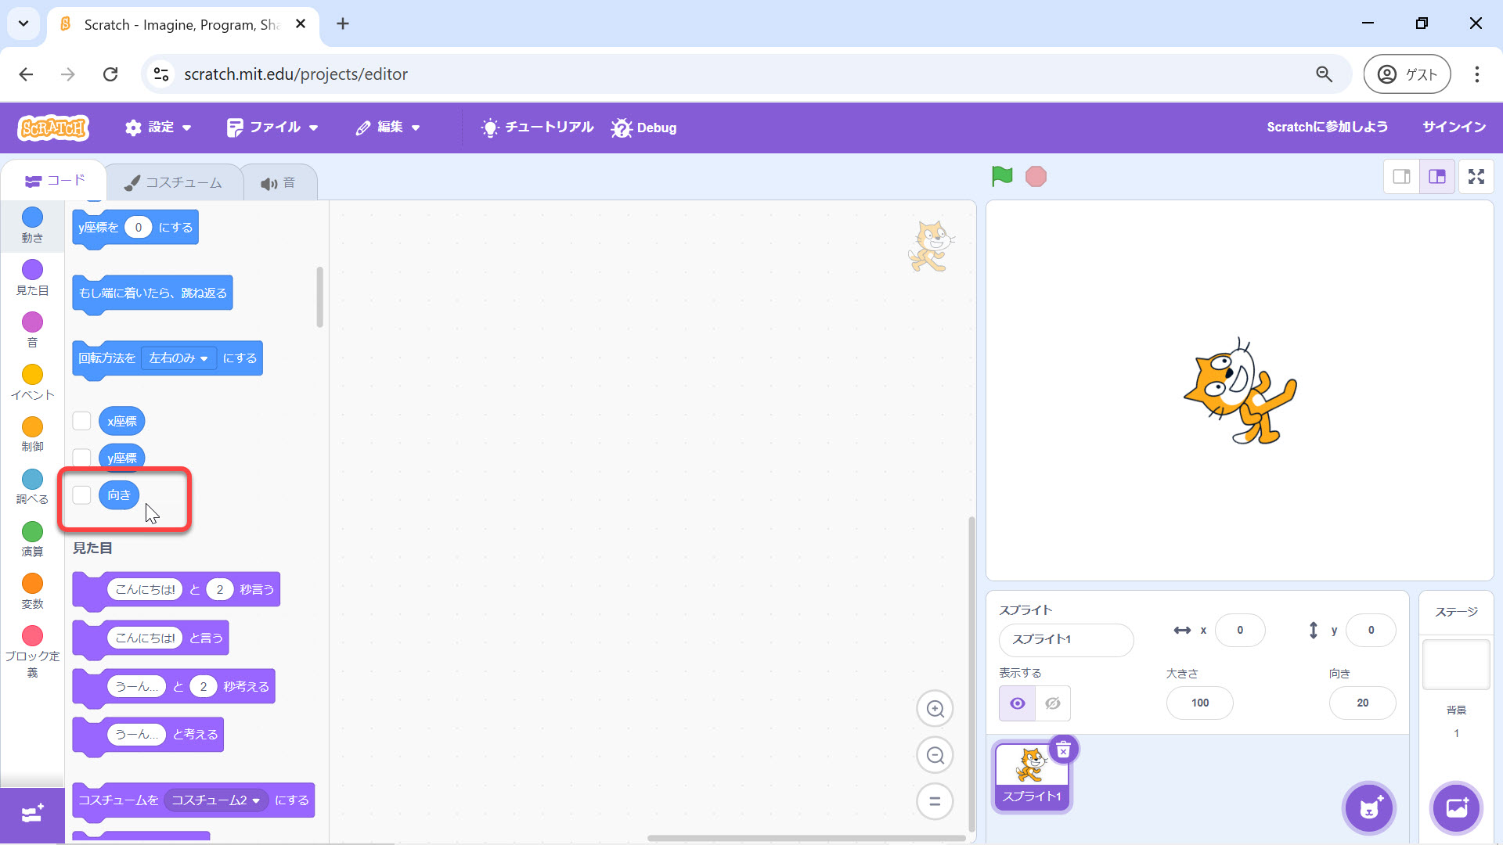Zoom in the code workspace
This screenshot has height=845, width=1503.
point(935,709)
